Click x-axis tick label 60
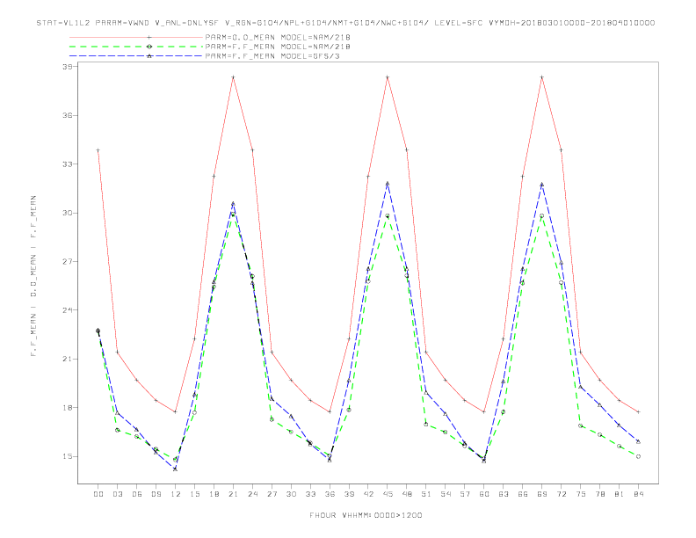This screenshot has width=696, height=538. [x=484, y=494]
